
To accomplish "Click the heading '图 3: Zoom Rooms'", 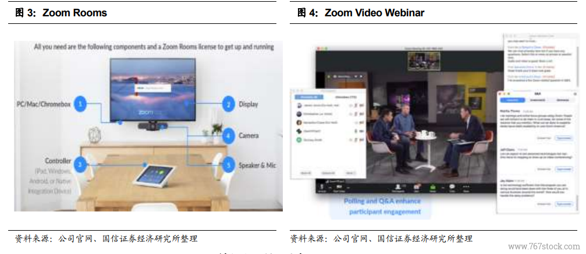I will tap(61, 13).
